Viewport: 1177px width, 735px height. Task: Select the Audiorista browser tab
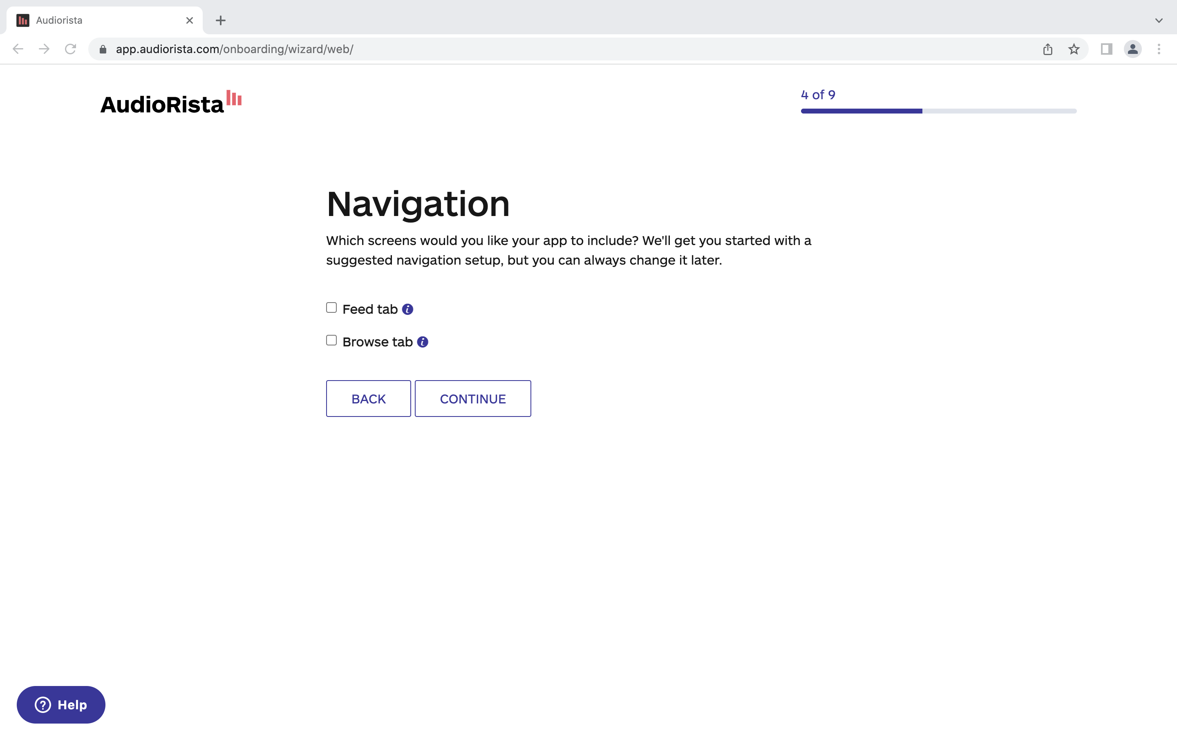tap(105, 20)
